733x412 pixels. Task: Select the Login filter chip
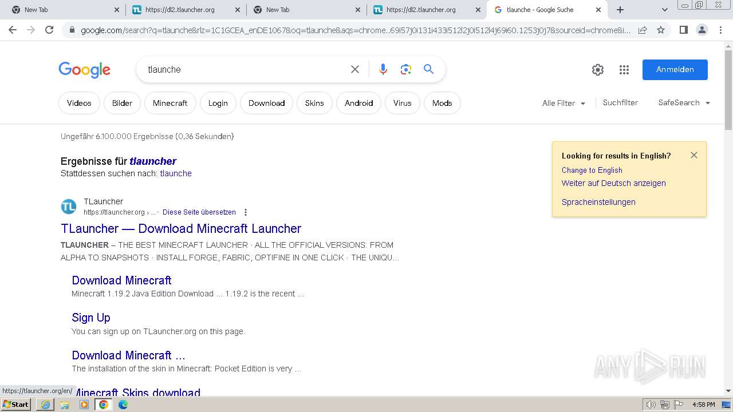click(218, 103)
